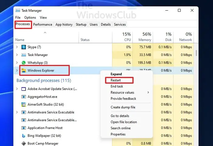Switch to the App history tab
The image size is (213, 146).
pos(64,24)
